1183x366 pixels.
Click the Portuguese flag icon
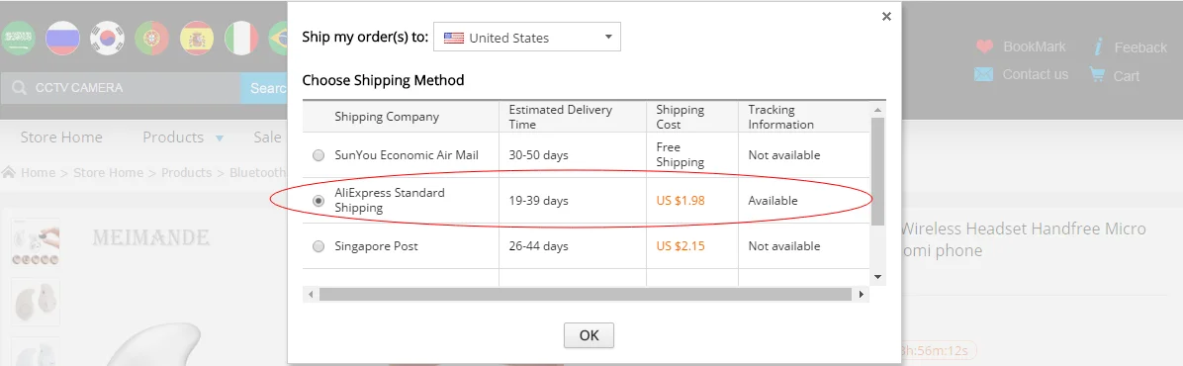click(151, 38)
